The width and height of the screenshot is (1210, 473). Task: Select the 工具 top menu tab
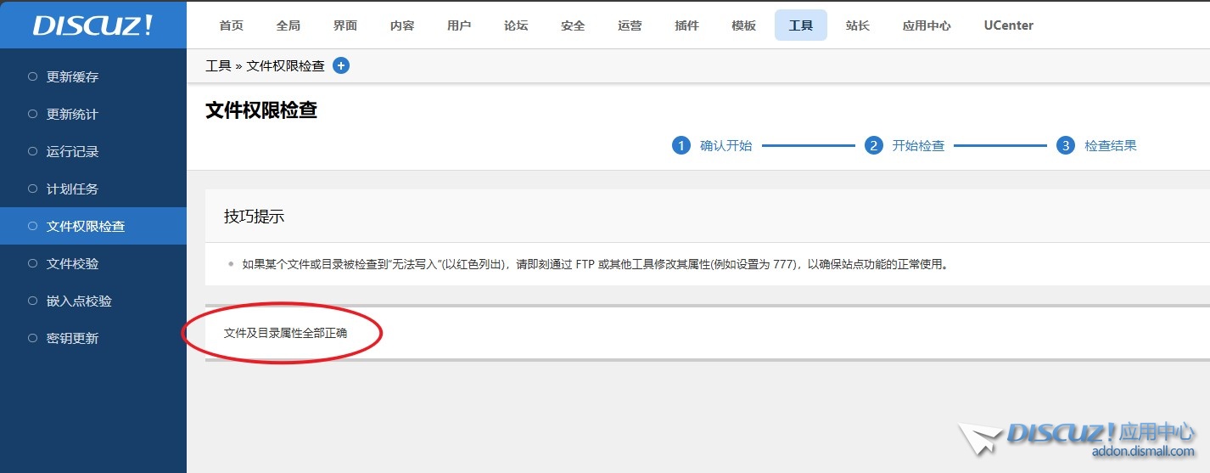pyautogui.click(x=800, y=25)
